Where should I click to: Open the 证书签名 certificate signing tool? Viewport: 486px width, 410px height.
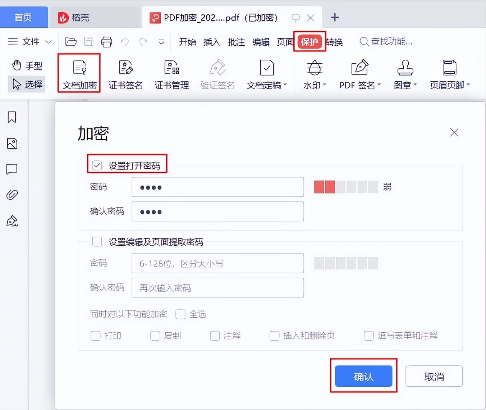pyautogui.click(x=125, y=74)
